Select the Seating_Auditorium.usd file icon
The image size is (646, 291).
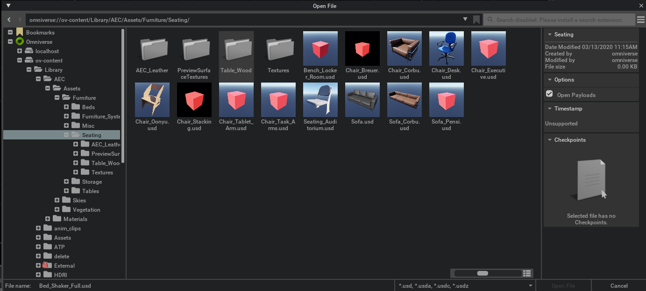pyautogui.click(x=320, y=100)
